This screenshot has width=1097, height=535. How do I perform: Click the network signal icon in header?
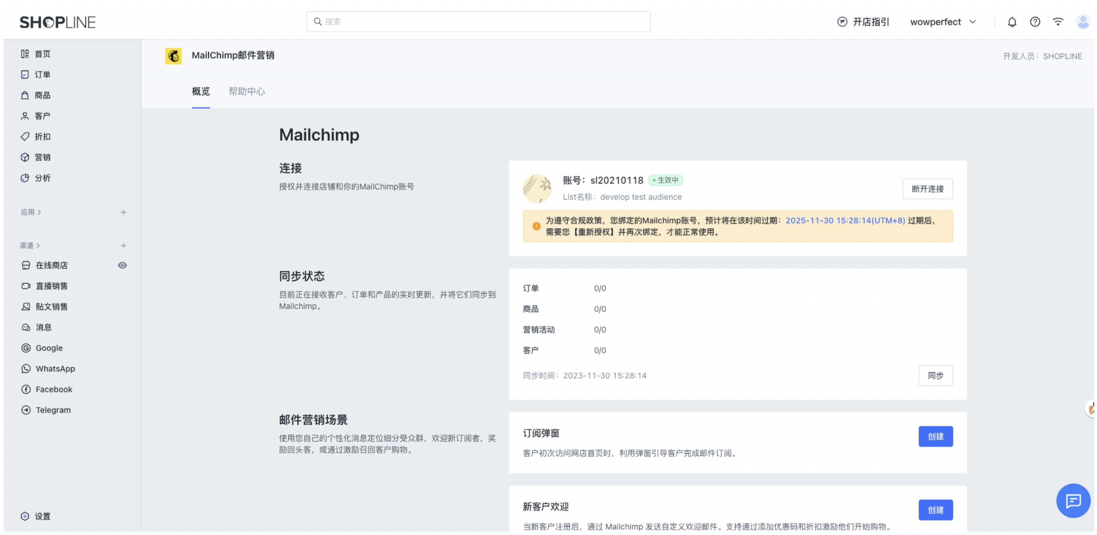(1058, 22)
